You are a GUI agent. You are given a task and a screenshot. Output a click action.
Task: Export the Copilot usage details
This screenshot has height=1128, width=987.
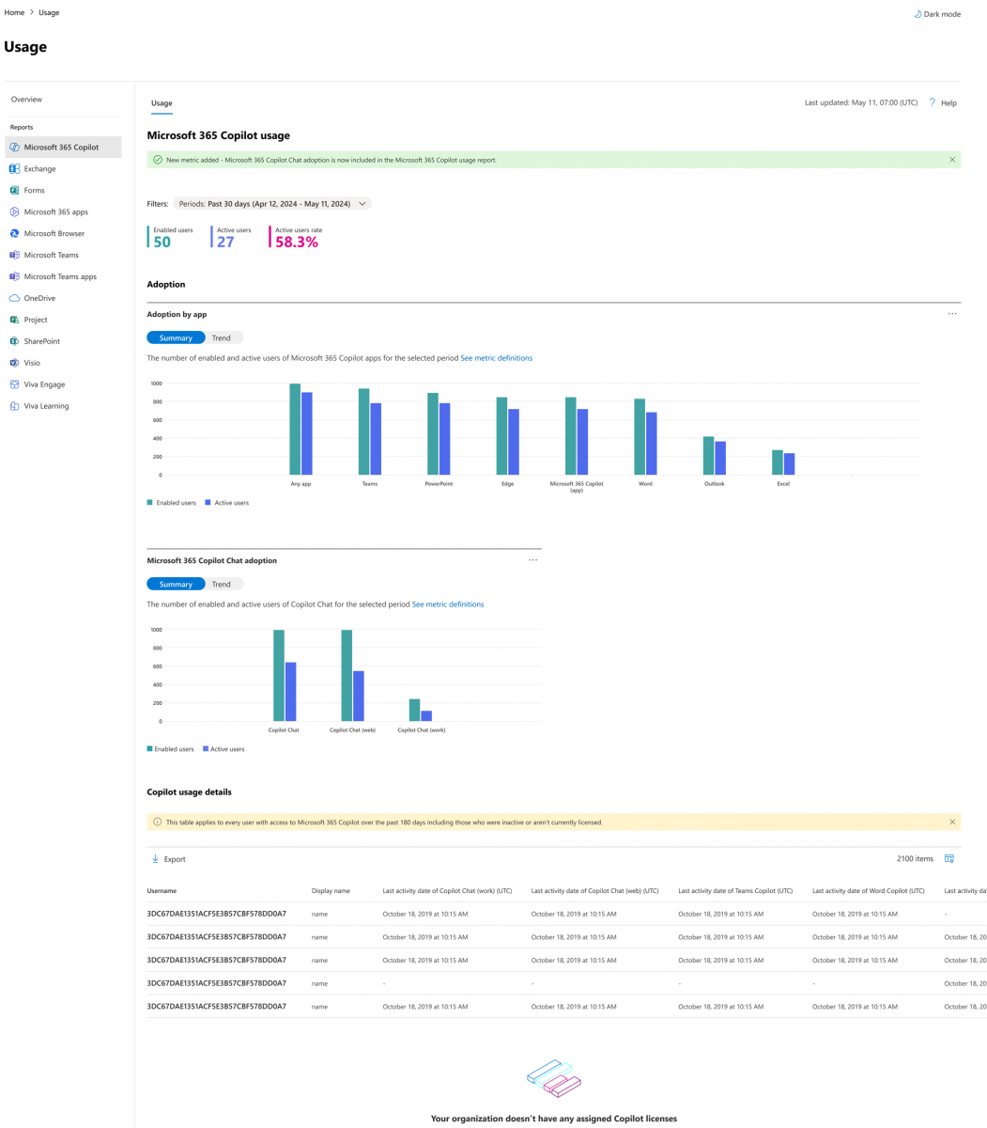(x=168, y=858)
